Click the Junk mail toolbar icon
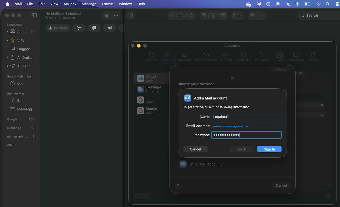 pyautogui.click(x=223, y=15)
